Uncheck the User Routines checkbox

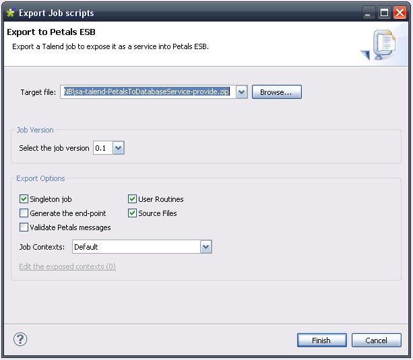click(x=133, y=199)
